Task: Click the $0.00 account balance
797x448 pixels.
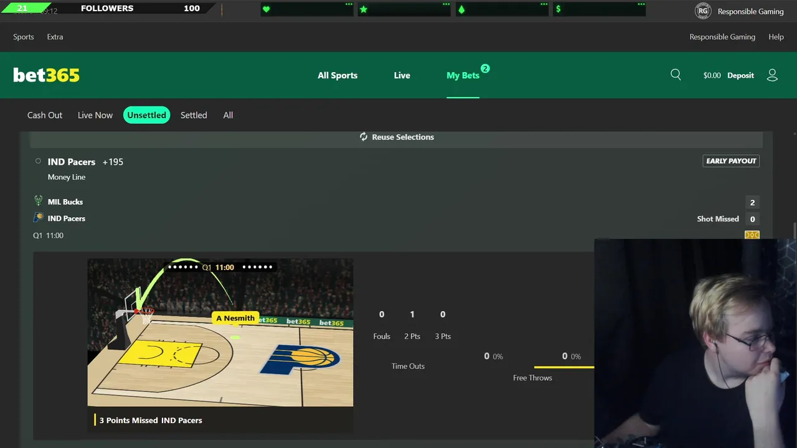Action: (x=712, y=75)
